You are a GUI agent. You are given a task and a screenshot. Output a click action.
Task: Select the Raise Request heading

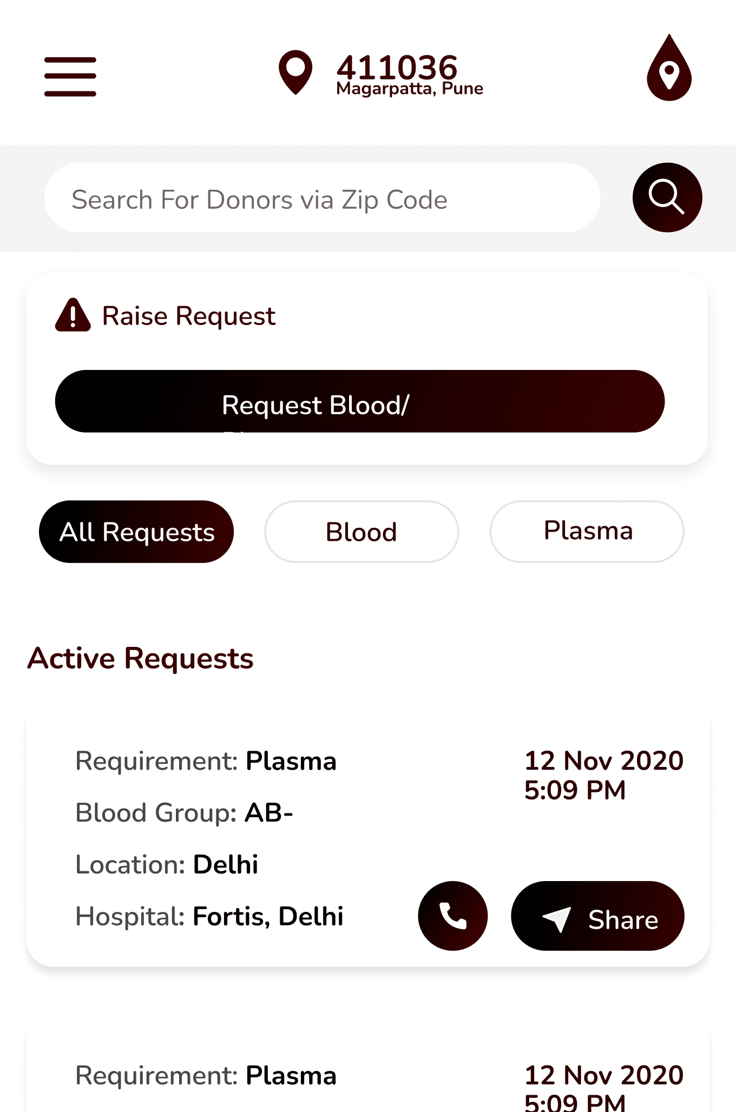click(189, 316)
